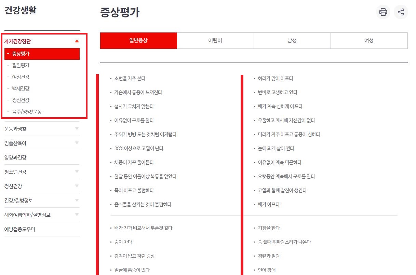Expand the 운동과생활 sidebar section
The height and width of the screenshot is (275, 416).
point(77,129)
